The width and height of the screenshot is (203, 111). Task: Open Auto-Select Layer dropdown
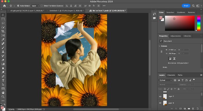(x=35, y=6)
